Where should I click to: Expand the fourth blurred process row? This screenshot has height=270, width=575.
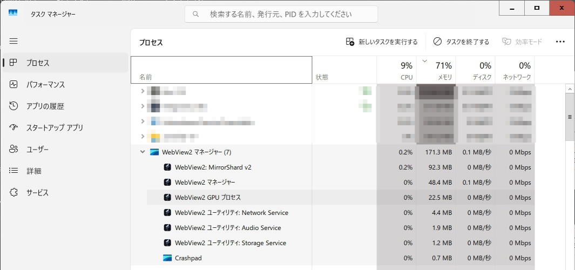tap(143, 136)
